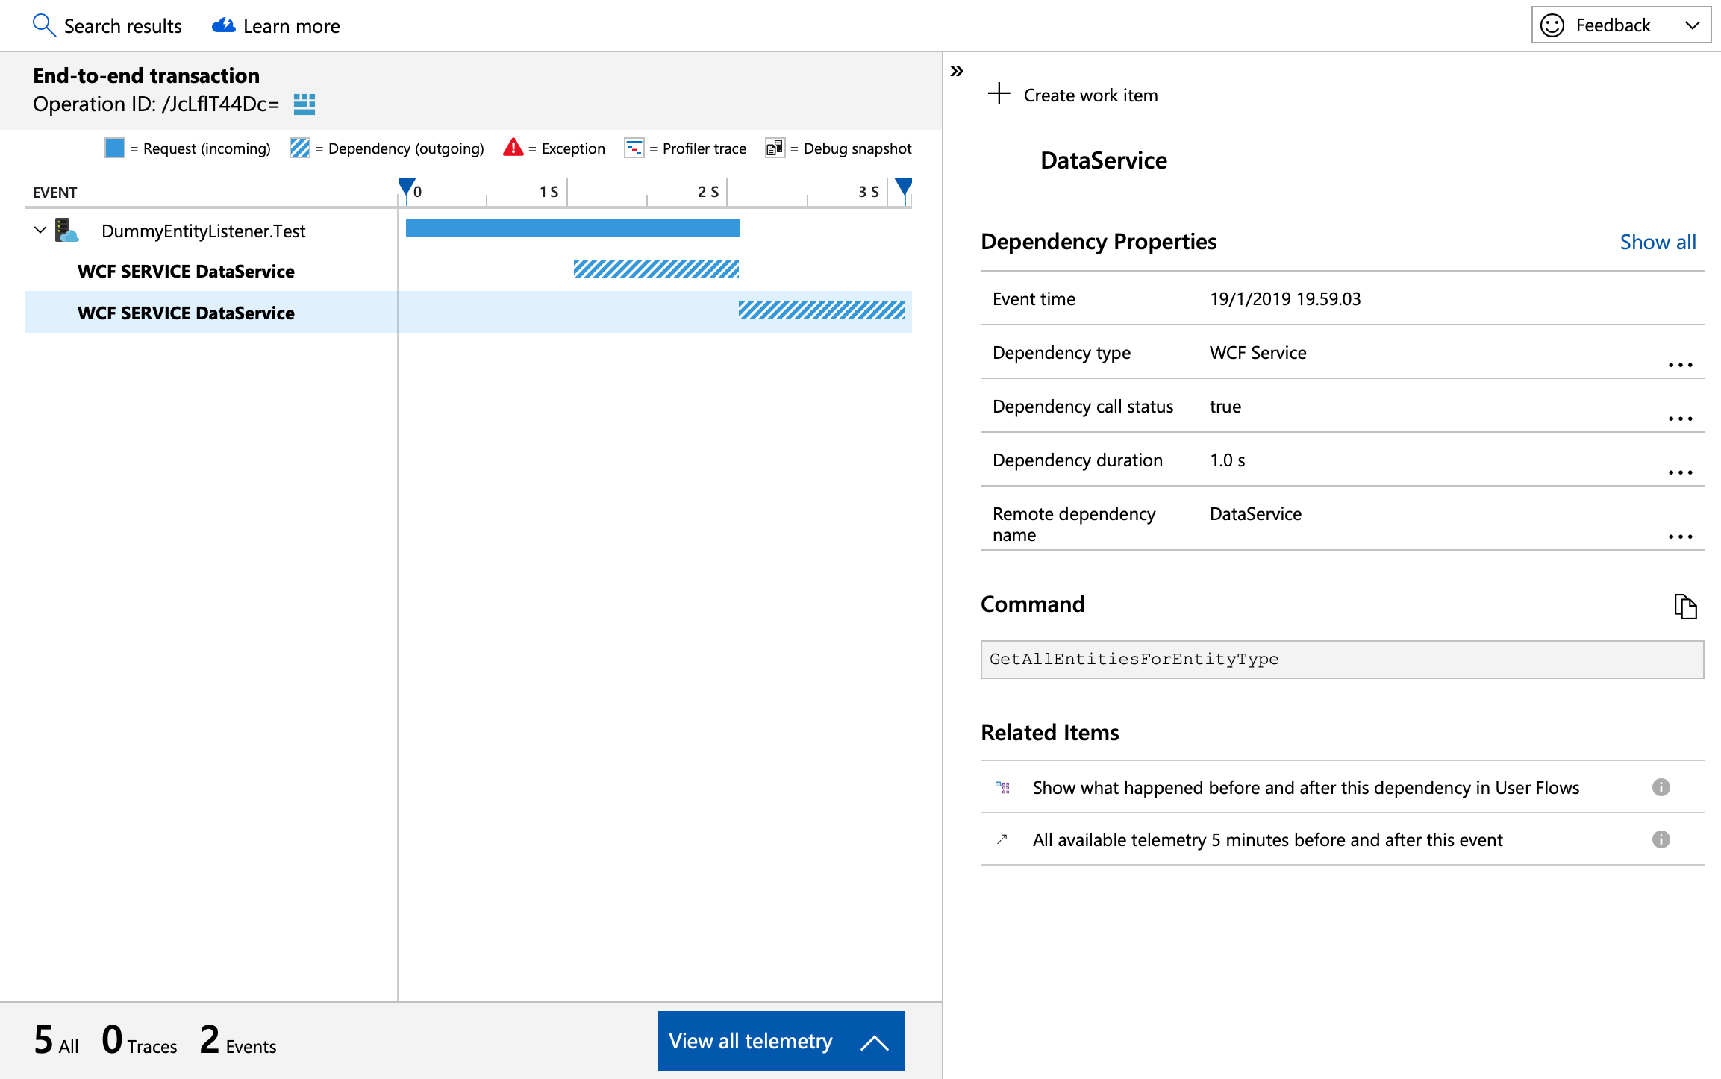Click the Search results magnifier icon
The height and width of the screenshot is (1079, 1721).
click(x=44, y=25)
